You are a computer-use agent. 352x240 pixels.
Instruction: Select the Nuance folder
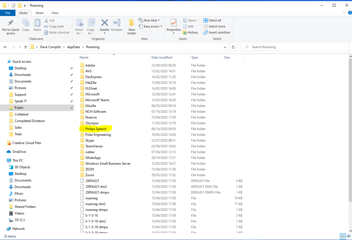pos(91,117)
